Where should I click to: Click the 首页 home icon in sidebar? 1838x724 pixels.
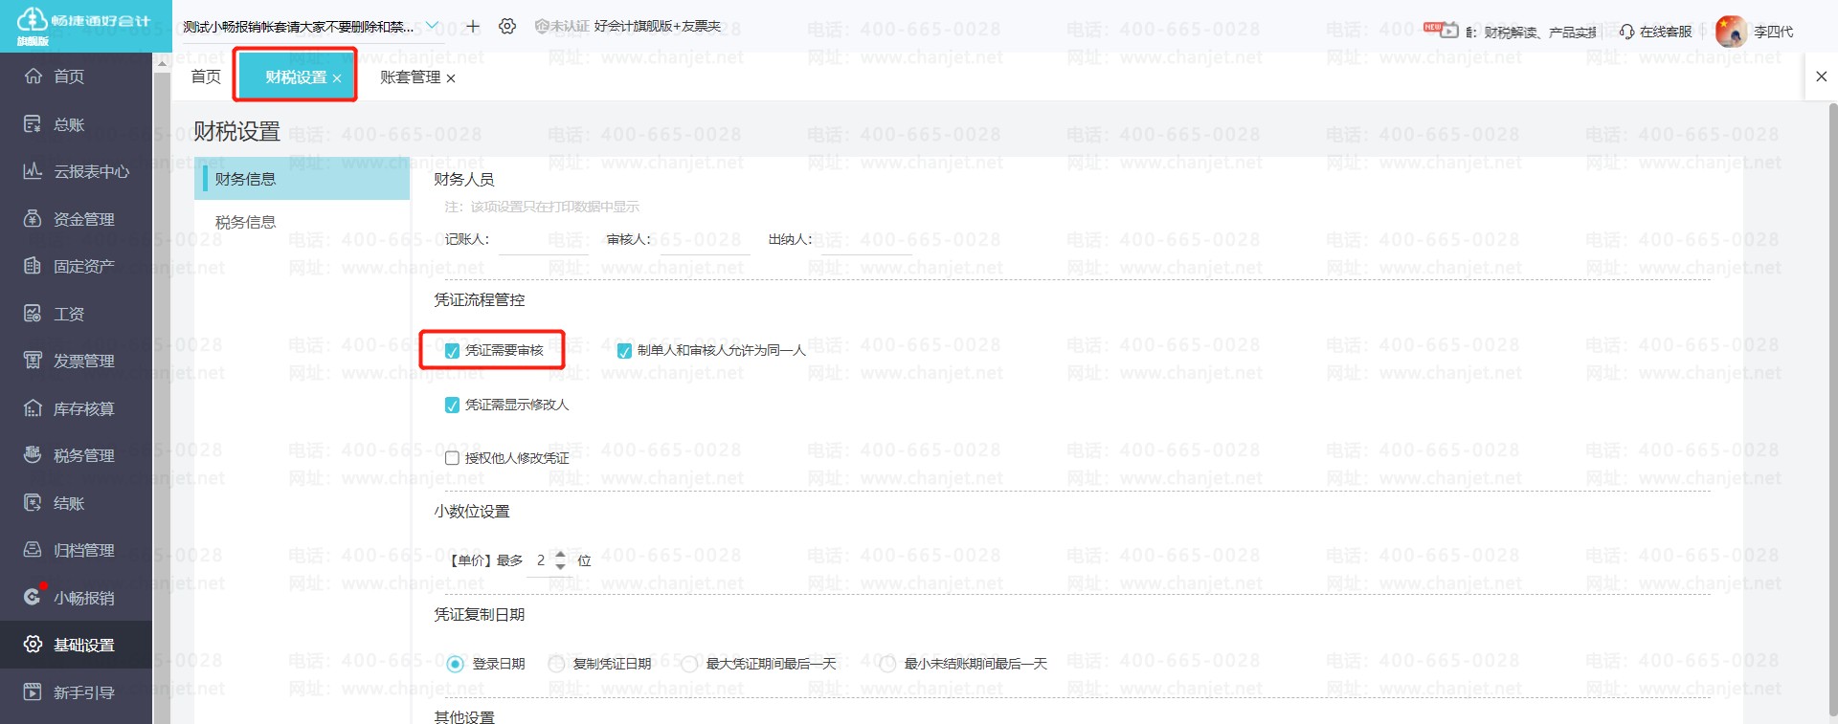[33, 77]
